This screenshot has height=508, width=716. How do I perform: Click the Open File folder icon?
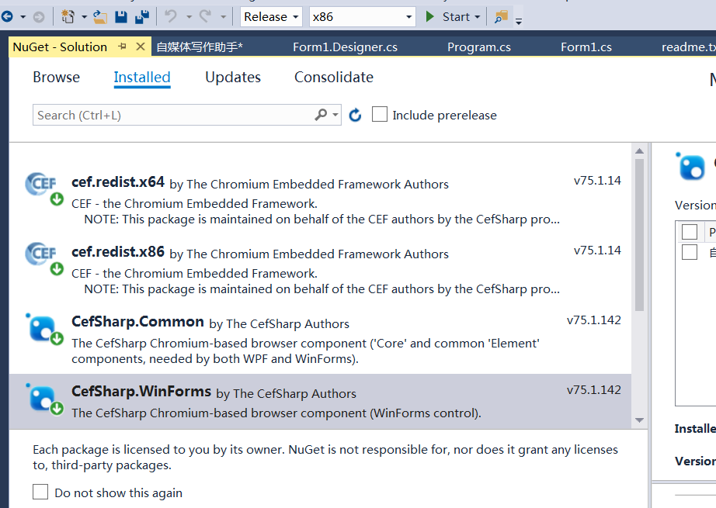[100, 16]
